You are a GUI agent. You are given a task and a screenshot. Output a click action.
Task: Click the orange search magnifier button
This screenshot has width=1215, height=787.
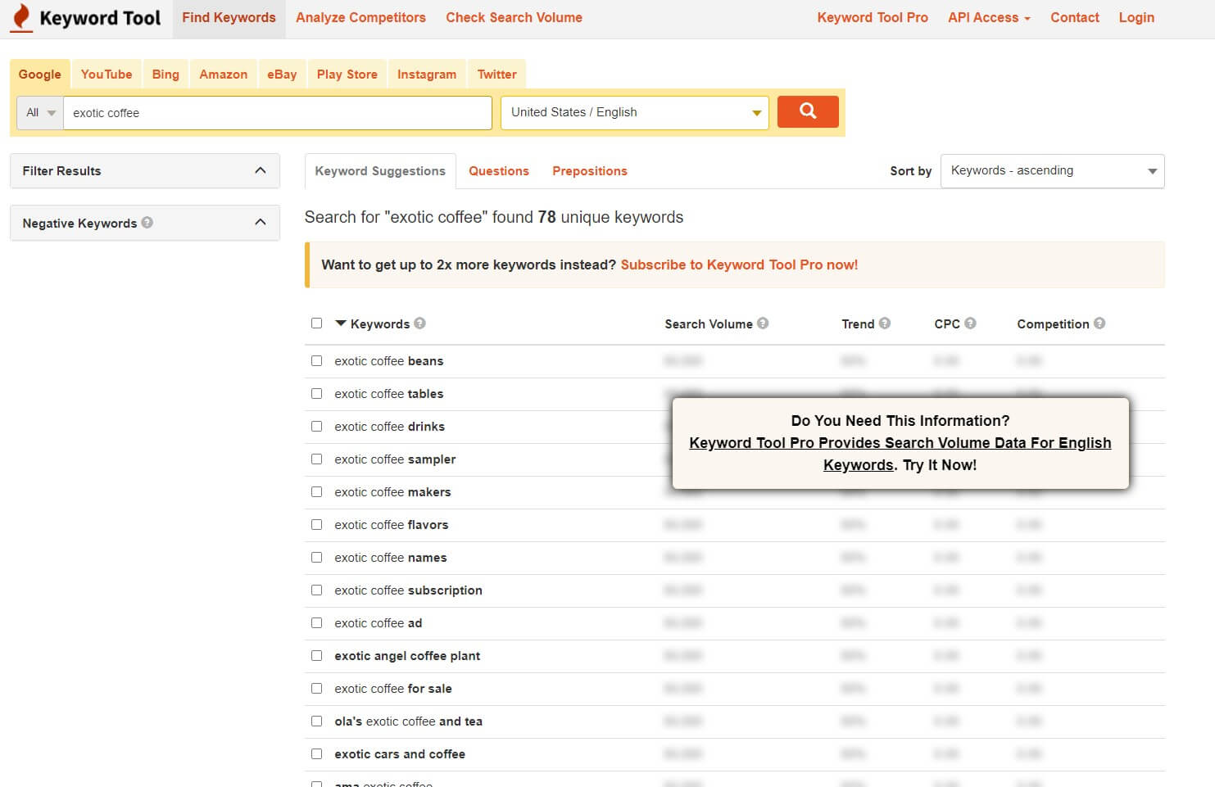click(807, 111)
